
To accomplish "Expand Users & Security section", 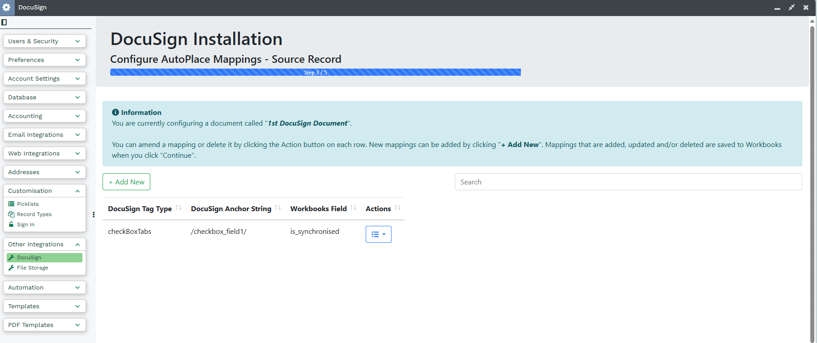I will click(45, 41).
